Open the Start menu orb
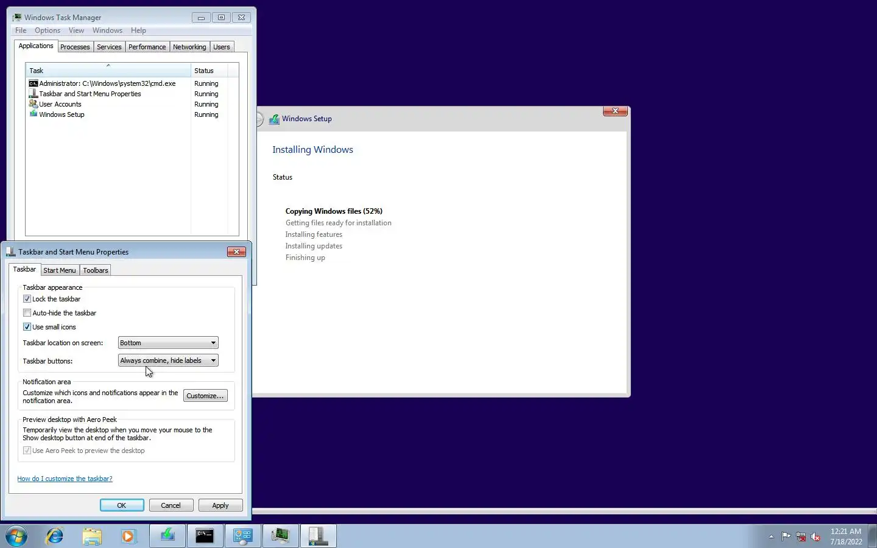 pos(16,536)
